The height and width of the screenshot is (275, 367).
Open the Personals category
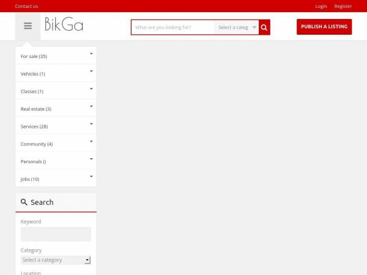tap(33, 161)
